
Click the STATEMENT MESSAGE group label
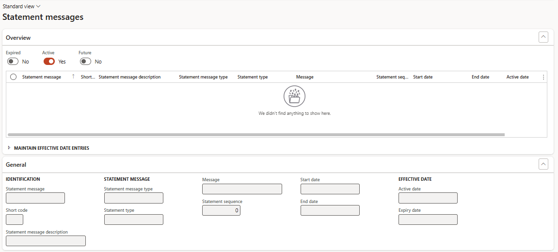tap(127, 179)
